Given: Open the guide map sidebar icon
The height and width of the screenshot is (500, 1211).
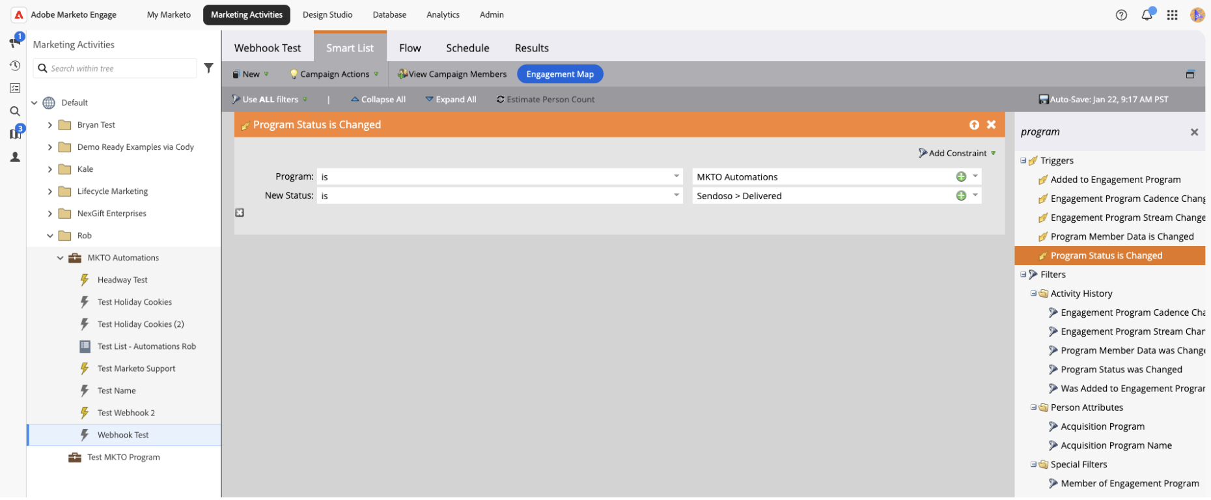Looking at the screenshot, I should coord(15,133).
